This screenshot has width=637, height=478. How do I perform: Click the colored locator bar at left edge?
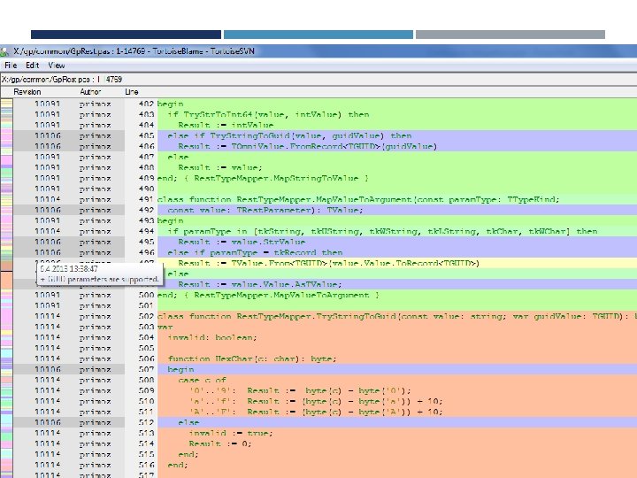(x=5, y=283)
